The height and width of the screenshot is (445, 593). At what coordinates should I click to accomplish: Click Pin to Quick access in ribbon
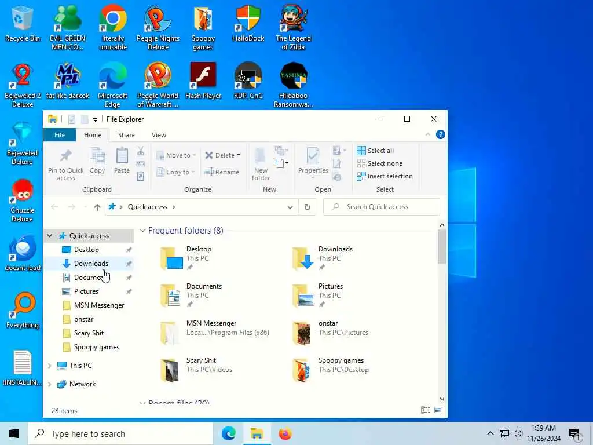[66, 165]
